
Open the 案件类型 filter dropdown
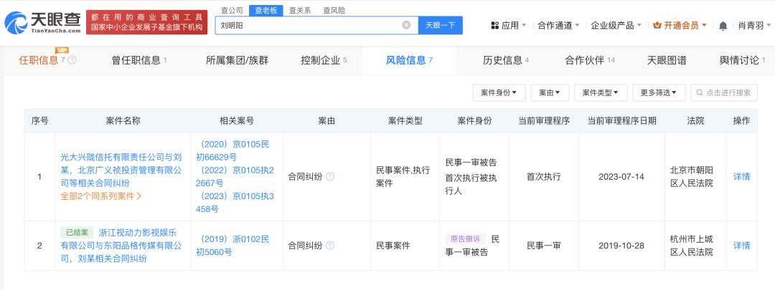pos(601,92)
